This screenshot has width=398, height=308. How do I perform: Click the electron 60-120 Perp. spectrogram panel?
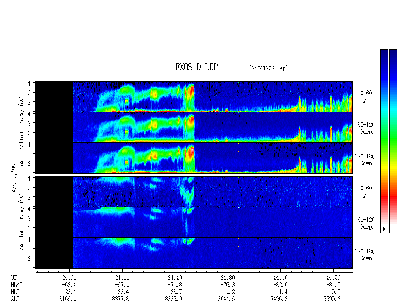[x=194, y=127]
